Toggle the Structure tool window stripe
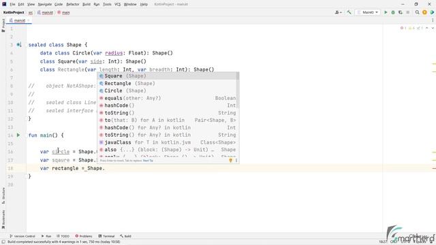This screenshot has width=436, height=245. (x=3, y=195)
